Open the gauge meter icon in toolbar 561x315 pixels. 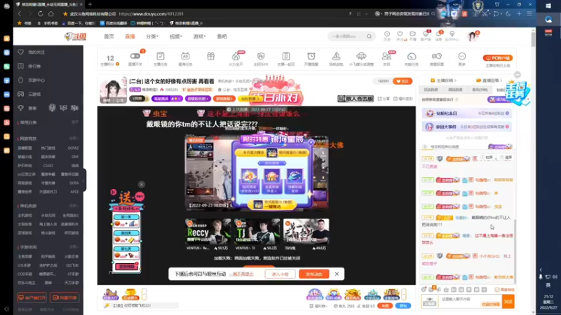point(412,57)
